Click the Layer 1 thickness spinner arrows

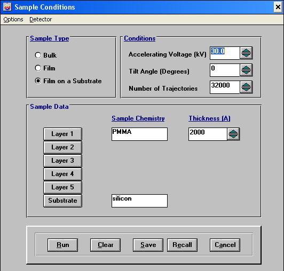(x=233, y=134)
